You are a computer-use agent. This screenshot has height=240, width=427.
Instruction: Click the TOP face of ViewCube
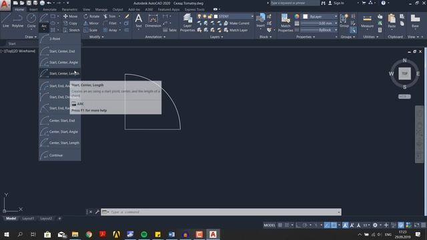(405, 73)
